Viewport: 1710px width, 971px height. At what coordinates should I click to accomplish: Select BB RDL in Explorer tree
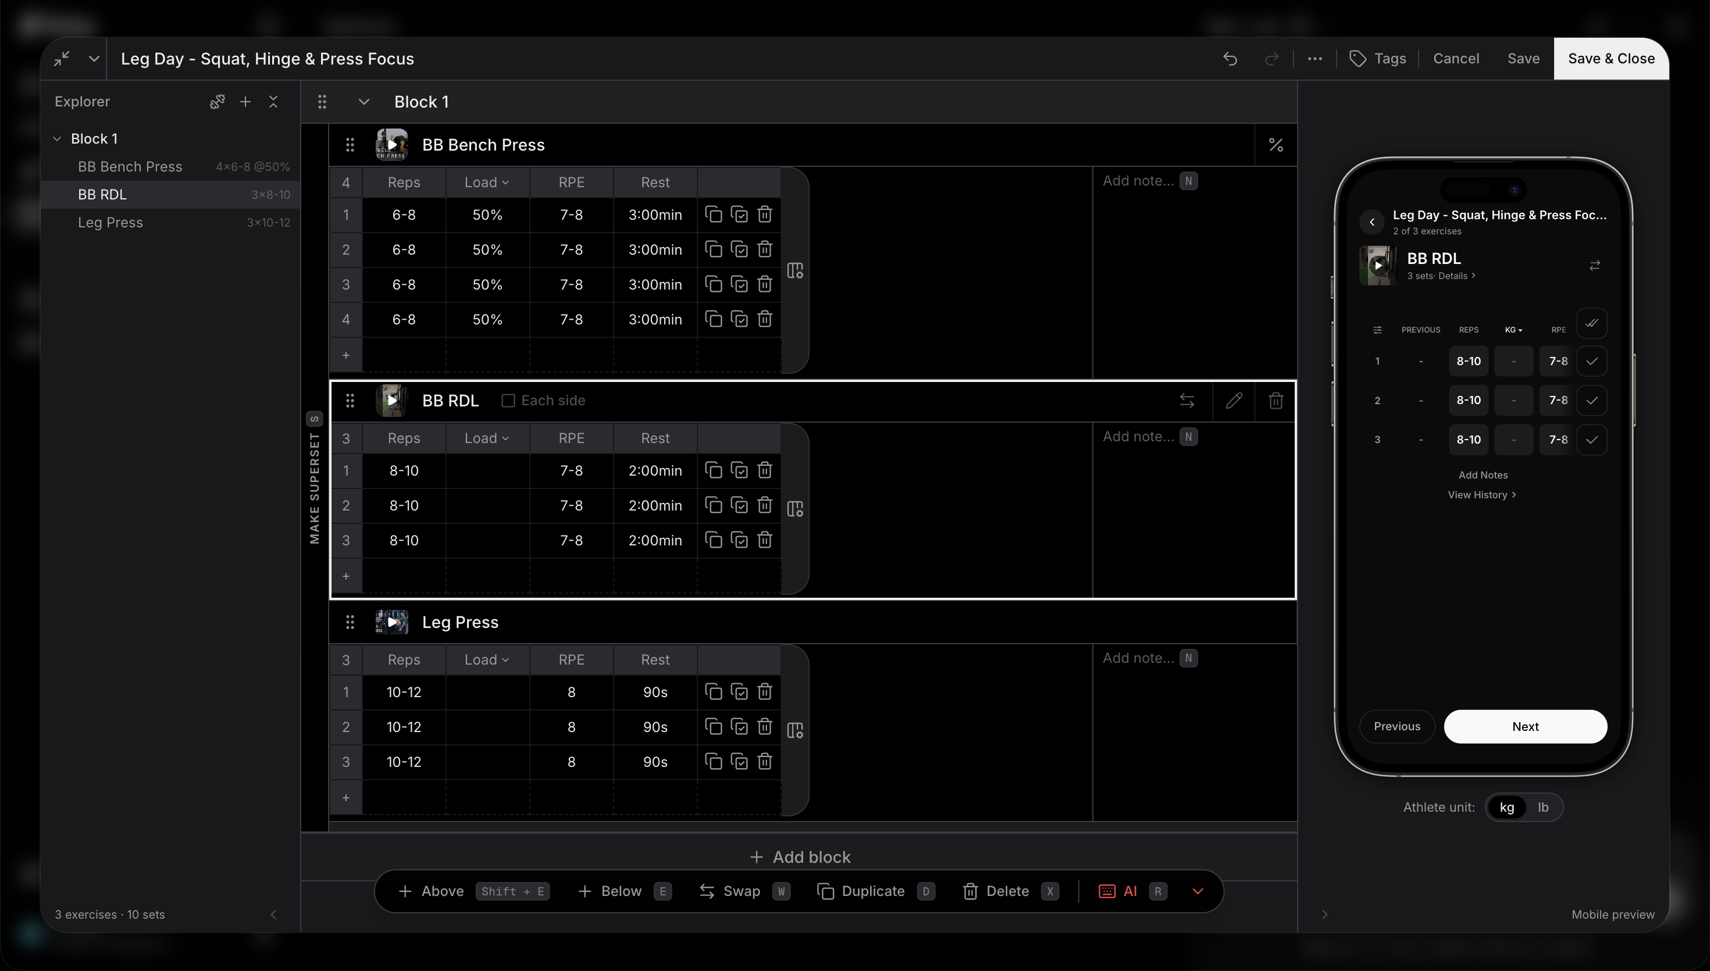click(x=170, y=195)
